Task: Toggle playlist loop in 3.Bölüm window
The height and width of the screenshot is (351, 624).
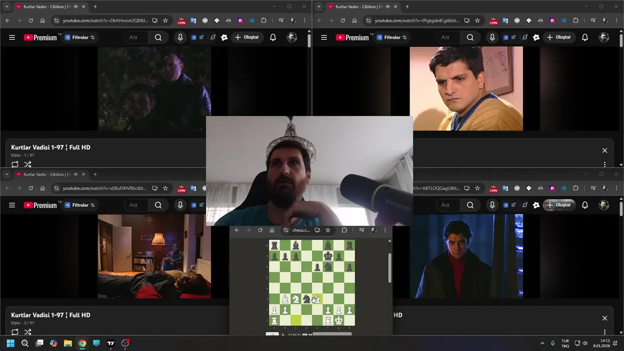Action: click(15, 332)
